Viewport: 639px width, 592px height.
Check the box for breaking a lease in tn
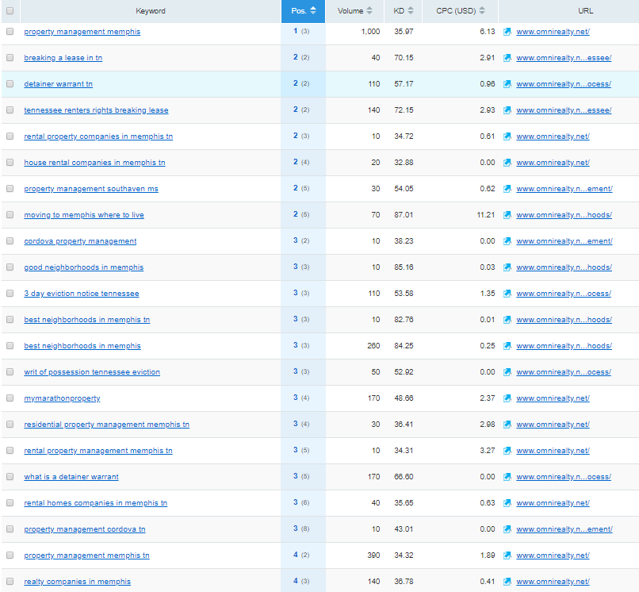coord(10,57)
